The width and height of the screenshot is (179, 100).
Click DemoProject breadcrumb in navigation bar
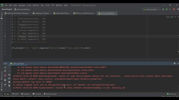(x=7, y=9)
